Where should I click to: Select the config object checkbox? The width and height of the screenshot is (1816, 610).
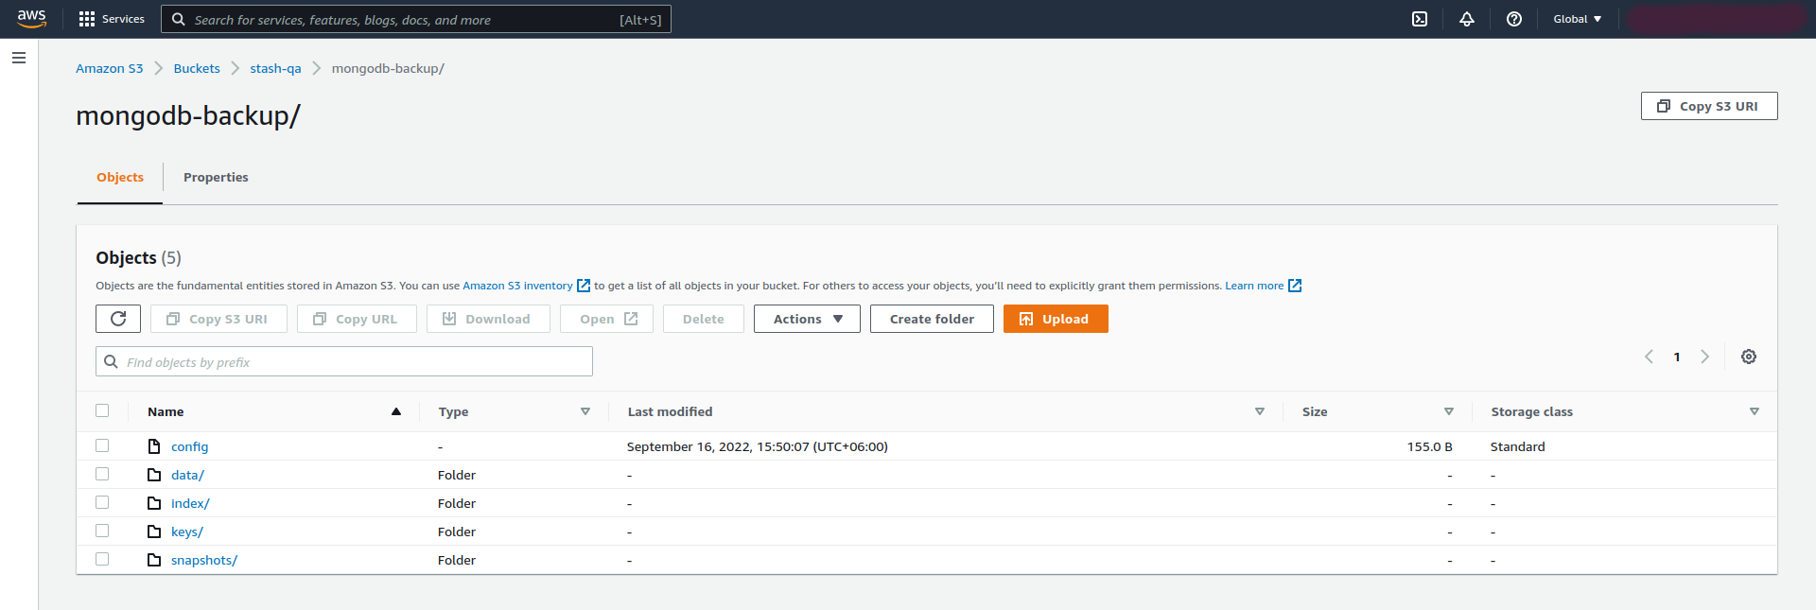click(102, 445)
